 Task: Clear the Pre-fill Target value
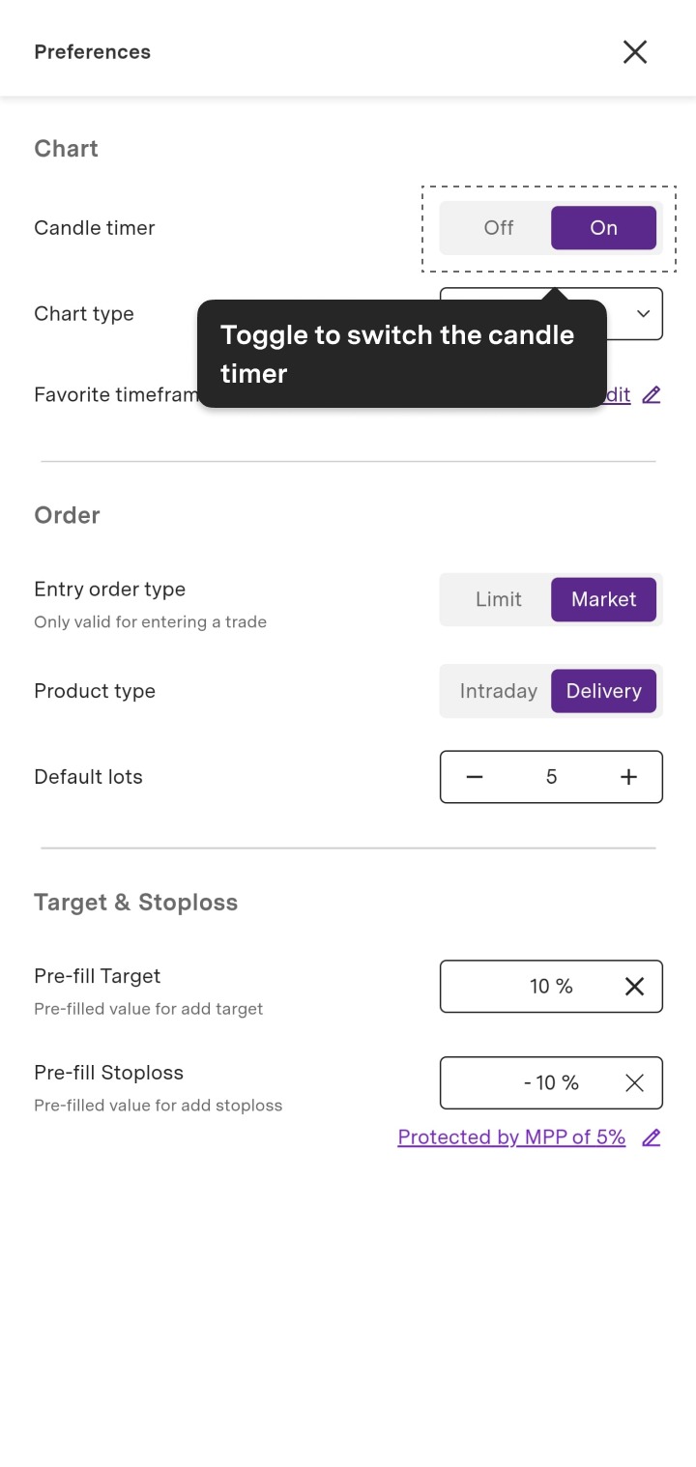(634, 986)
